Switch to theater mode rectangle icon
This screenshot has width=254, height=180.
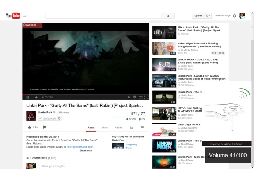coord(140,97)
